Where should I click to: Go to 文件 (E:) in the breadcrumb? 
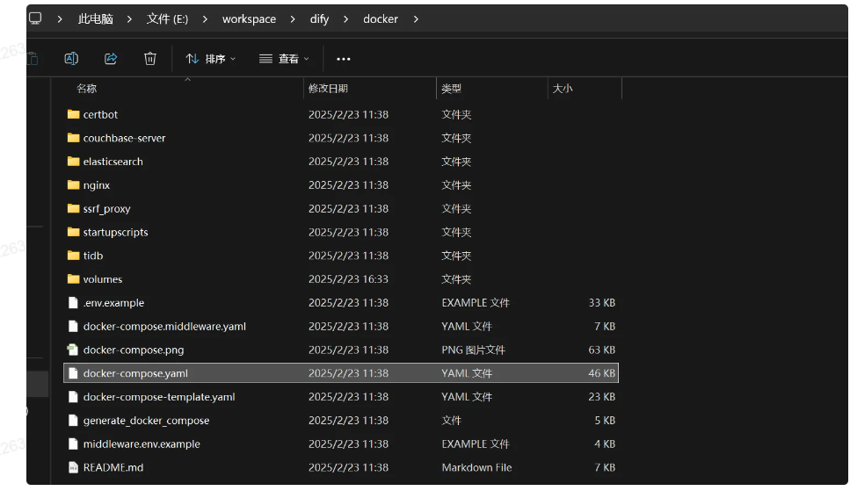pos(167,18)
